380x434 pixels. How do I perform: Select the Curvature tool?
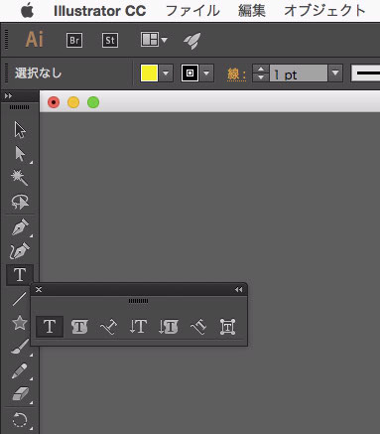20,251
